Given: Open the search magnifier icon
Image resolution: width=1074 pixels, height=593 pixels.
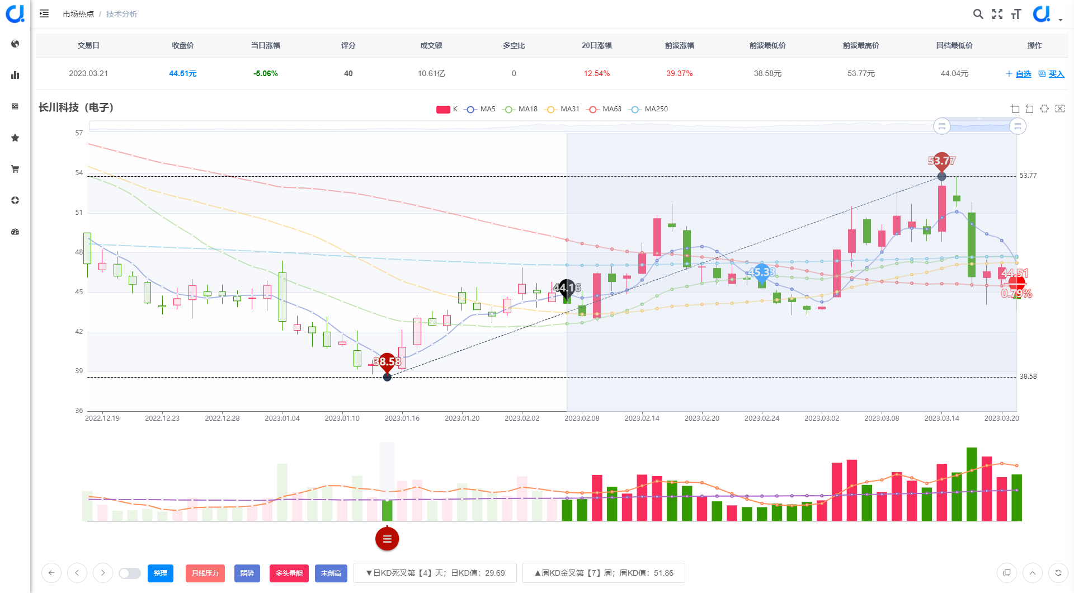Looking at the screenshot, I should click(978, 14).
